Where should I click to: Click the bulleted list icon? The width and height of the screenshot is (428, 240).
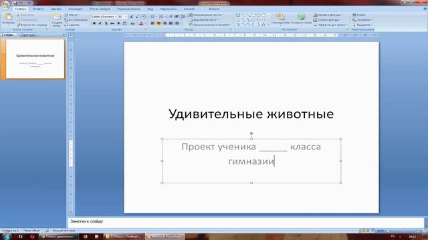pos(153,17)
